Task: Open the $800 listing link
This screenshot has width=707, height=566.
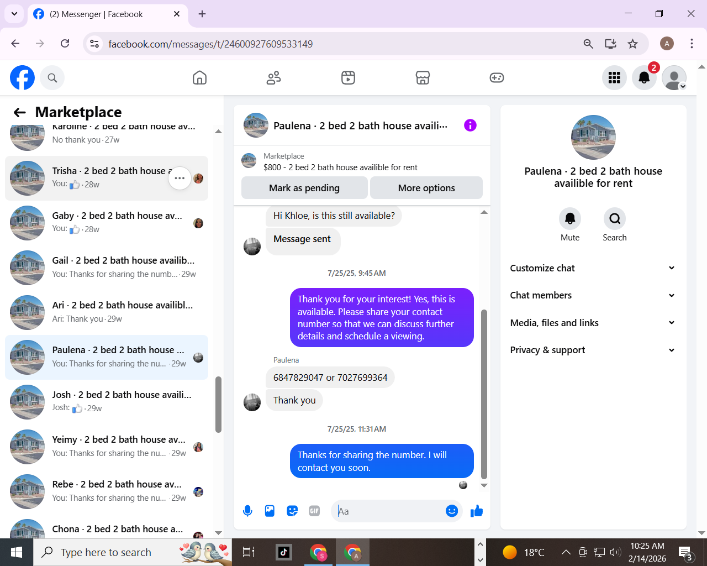Action: coord(340,167)
